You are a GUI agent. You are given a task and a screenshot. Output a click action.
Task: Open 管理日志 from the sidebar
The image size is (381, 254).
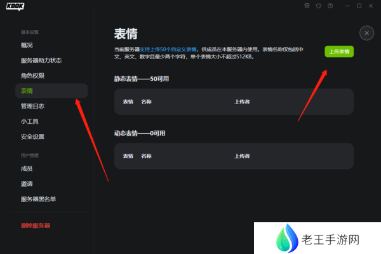(32, 106)
